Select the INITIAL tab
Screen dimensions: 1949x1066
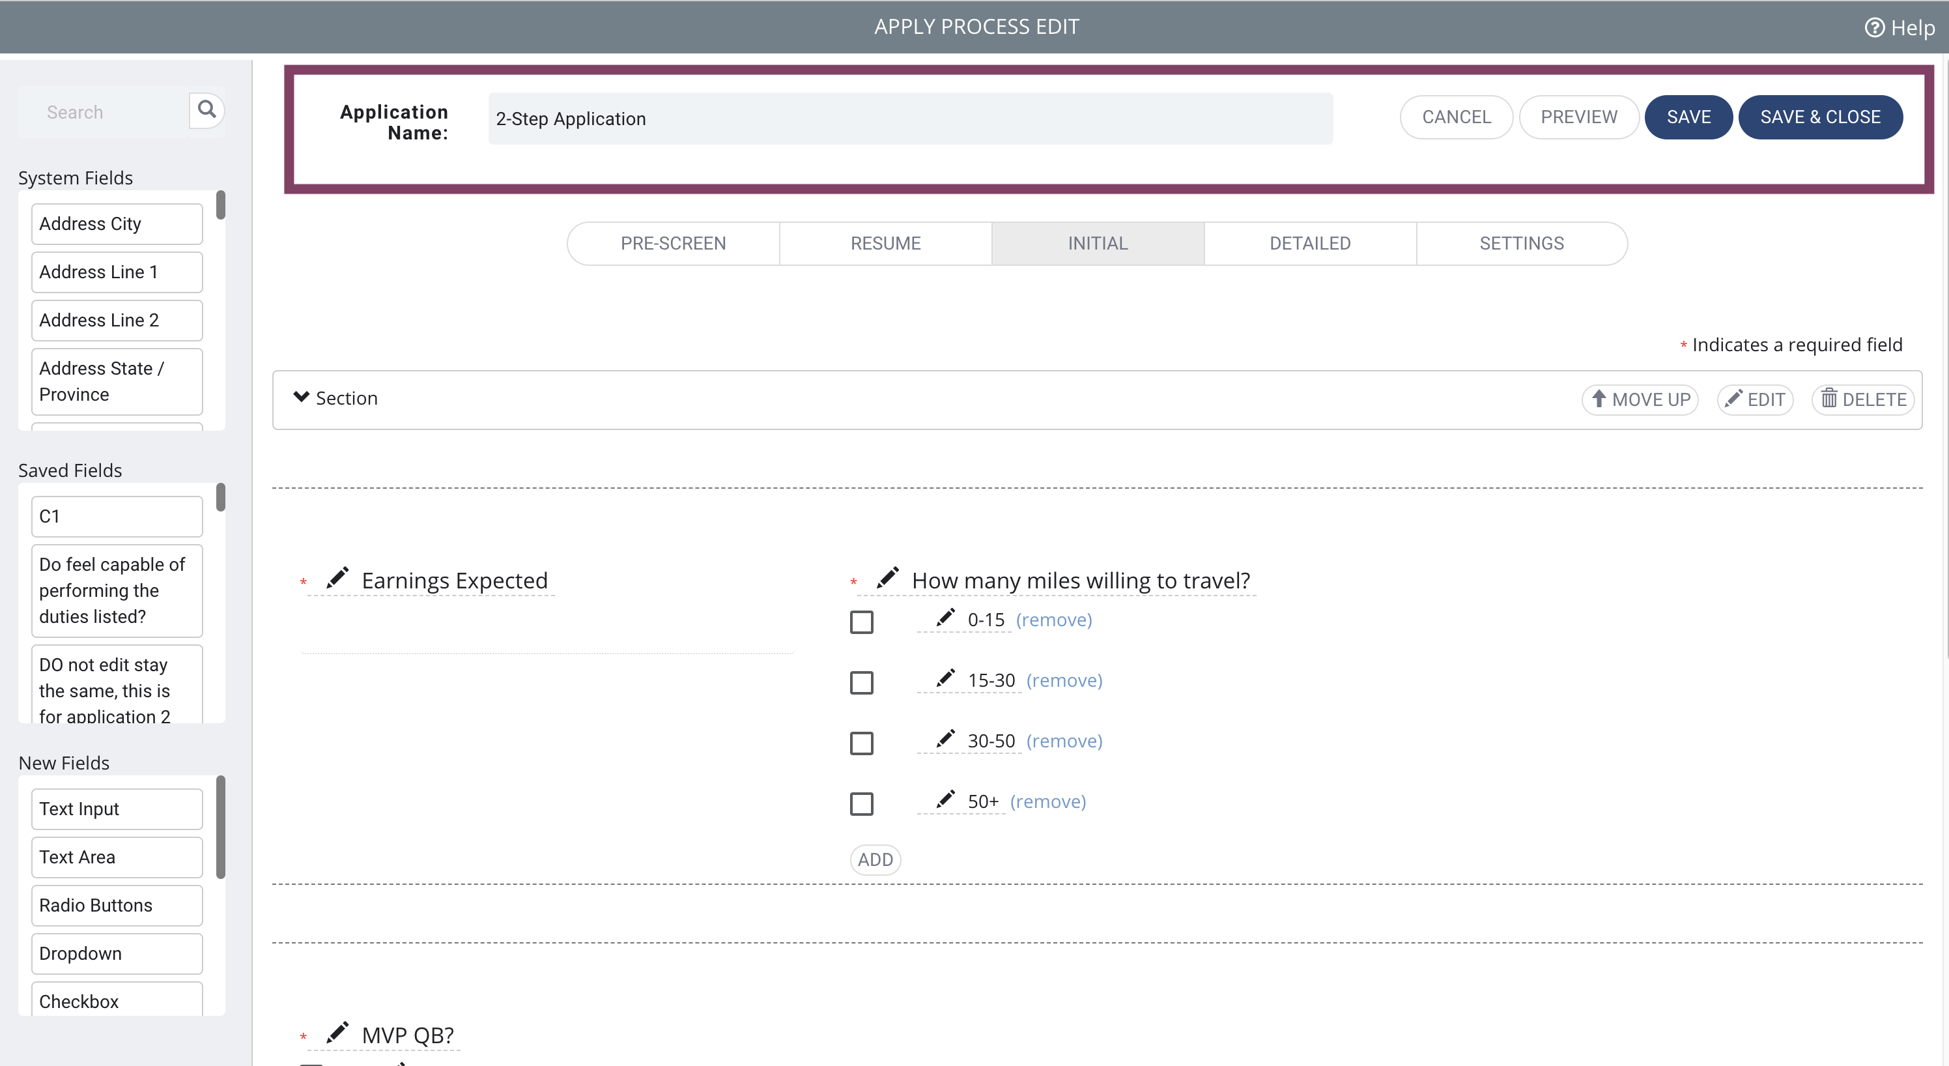(x=1098, y=244)
